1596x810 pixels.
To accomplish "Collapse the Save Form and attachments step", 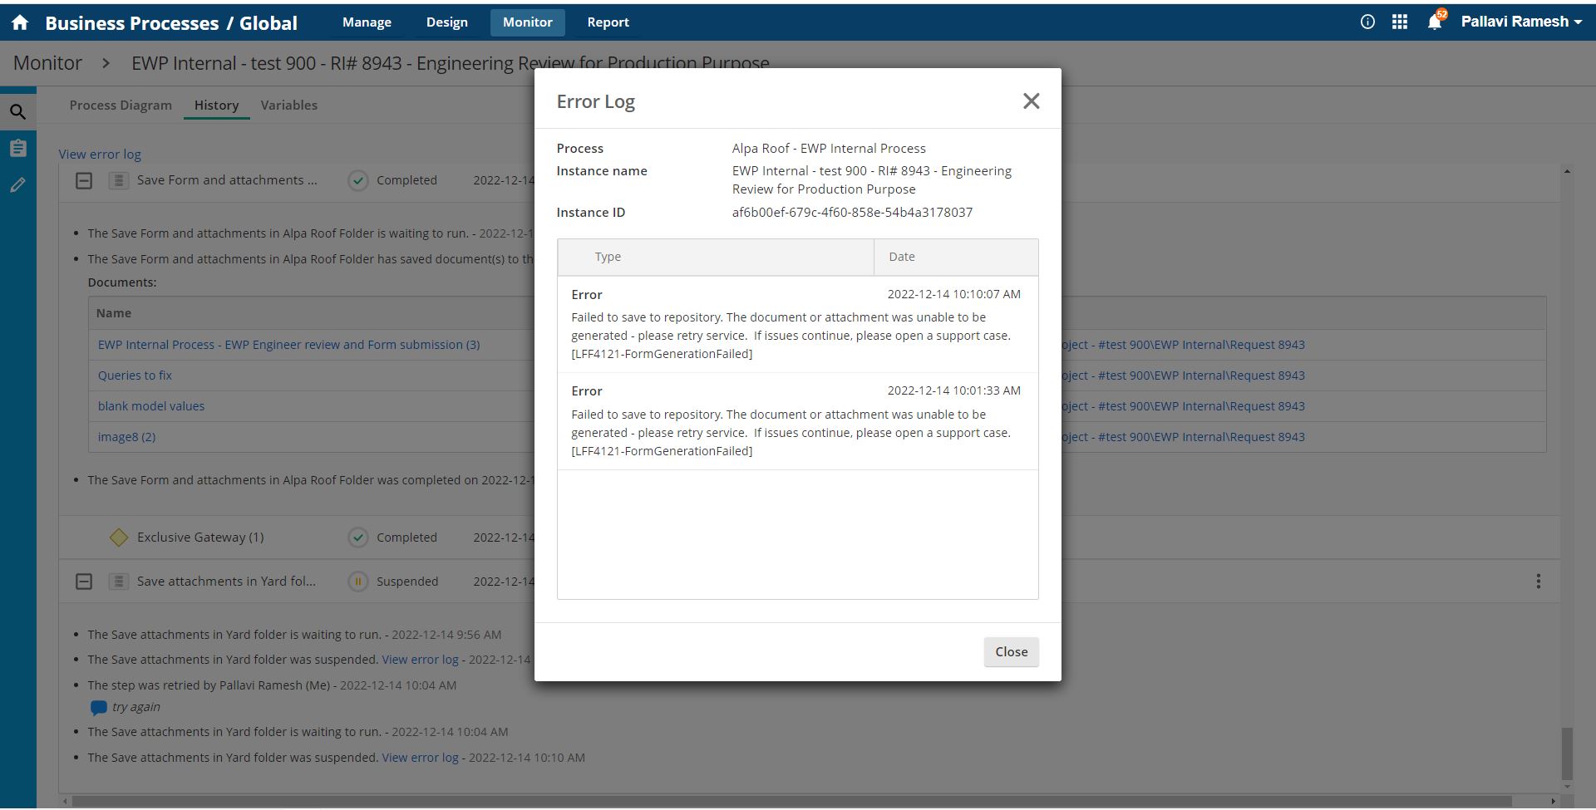I will (x=84, y=180).
